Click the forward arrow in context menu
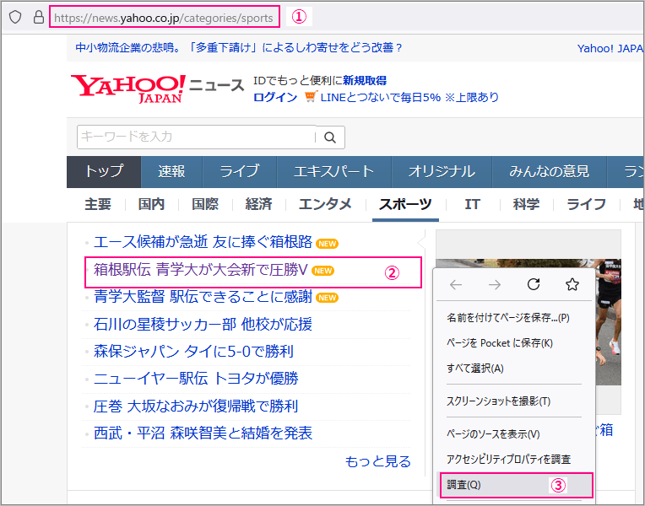 tap(495, 284)
